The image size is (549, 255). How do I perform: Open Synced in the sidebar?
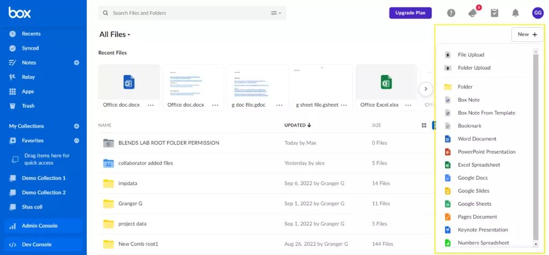30,48
